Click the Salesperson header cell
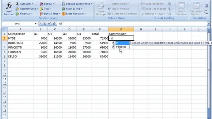 [21, 34]
